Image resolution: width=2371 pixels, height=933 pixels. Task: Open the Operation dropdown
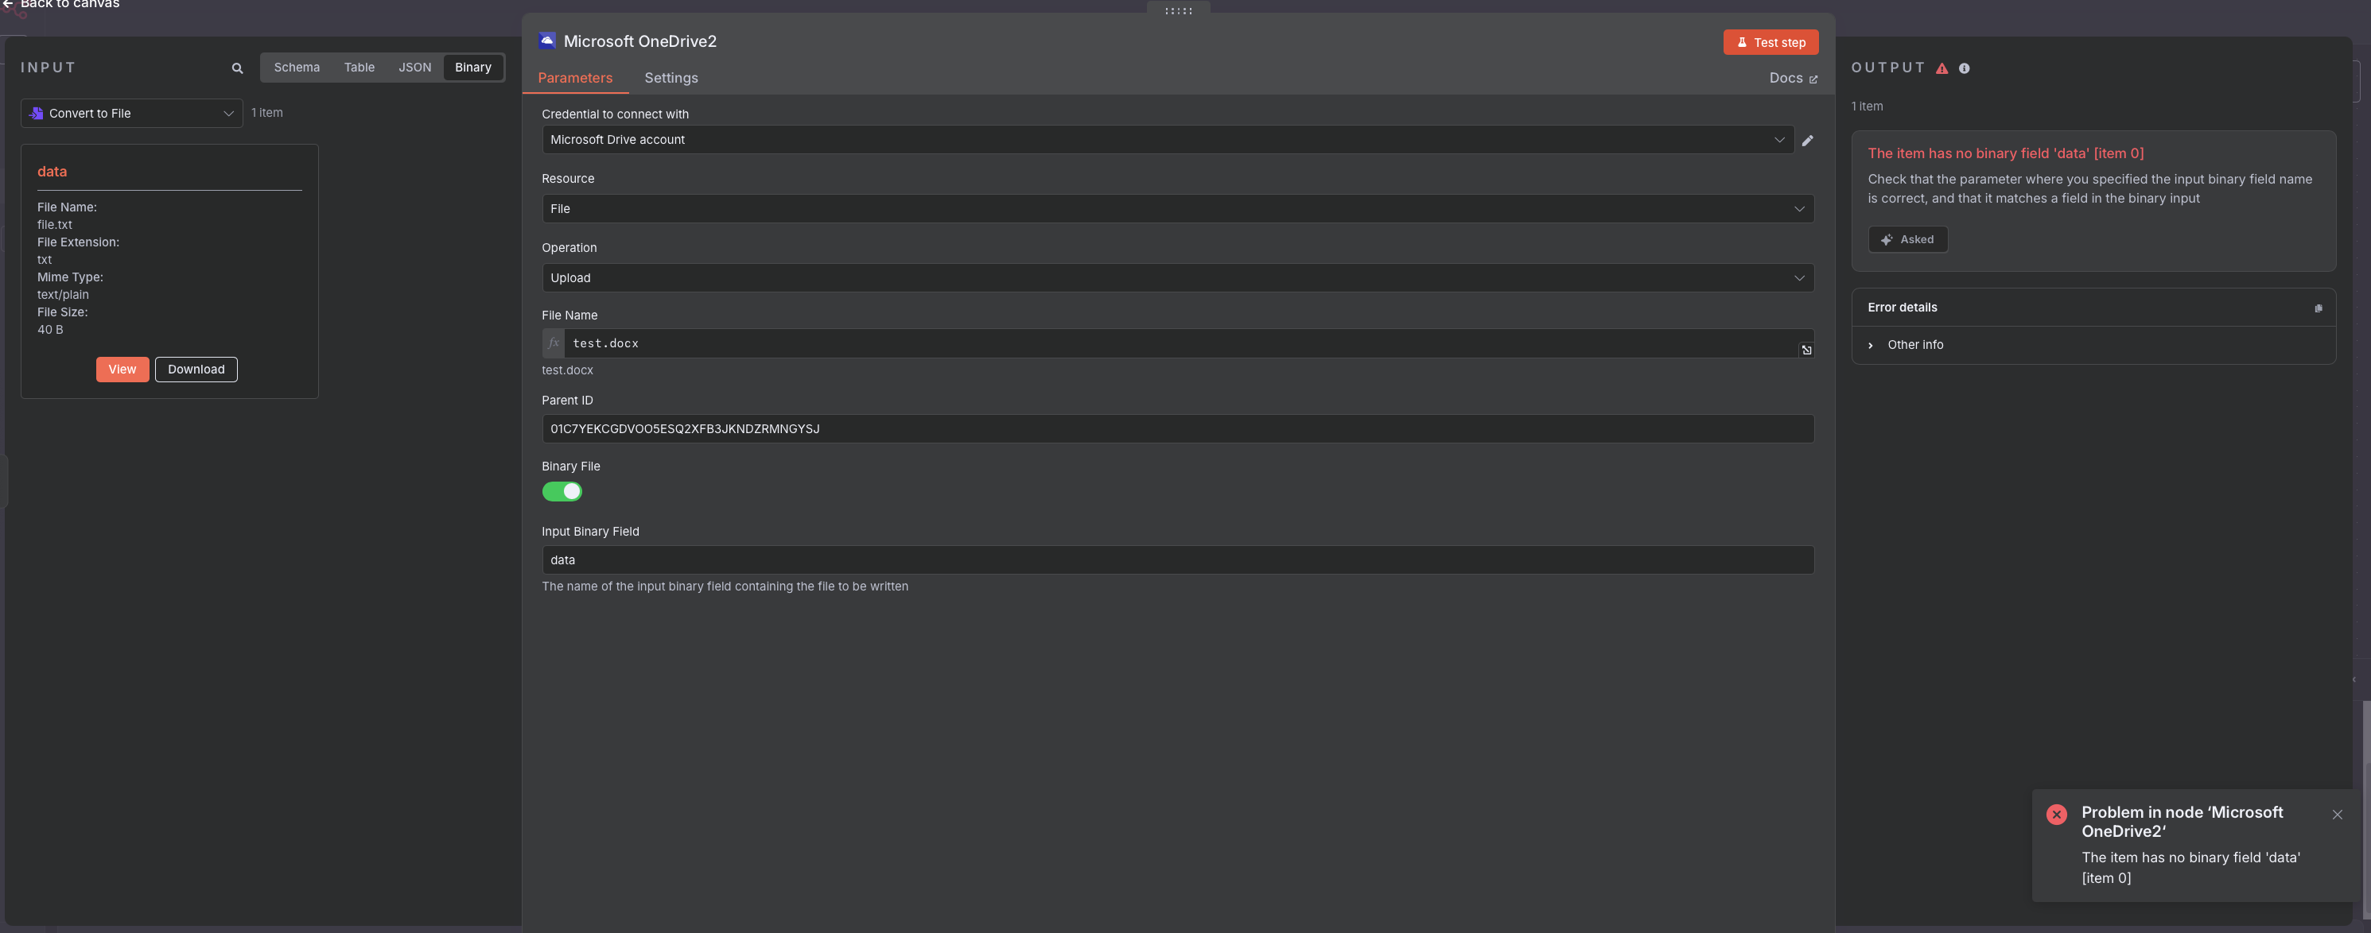click(1177, 278)
